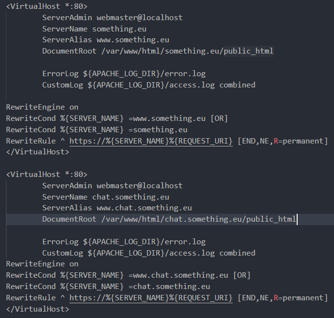Click the second CustomLog access.log combined line

click(x=149, y=253)
